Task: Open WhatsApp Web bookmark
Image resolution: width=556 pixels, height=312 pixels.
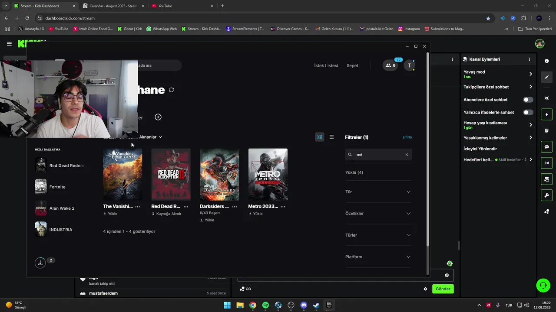Action: [162, 29]
